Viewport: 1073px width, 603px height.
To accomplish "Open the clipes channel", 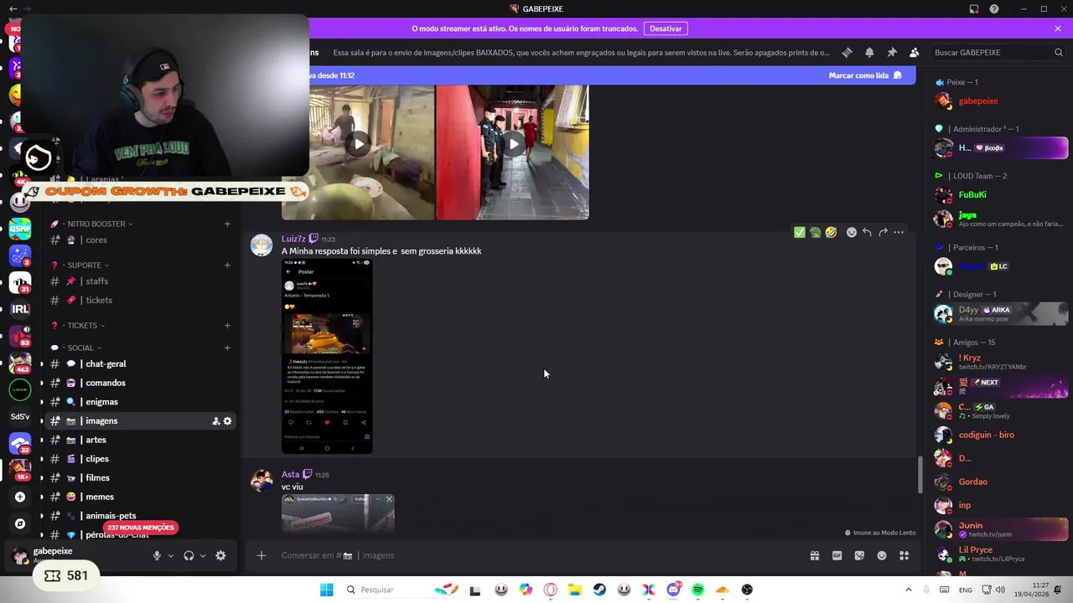I will point(141,459).
